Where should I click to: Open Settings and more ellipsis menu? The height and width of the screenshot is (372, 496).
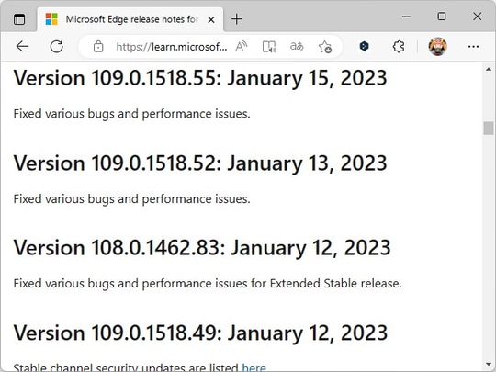click(473, 47)
